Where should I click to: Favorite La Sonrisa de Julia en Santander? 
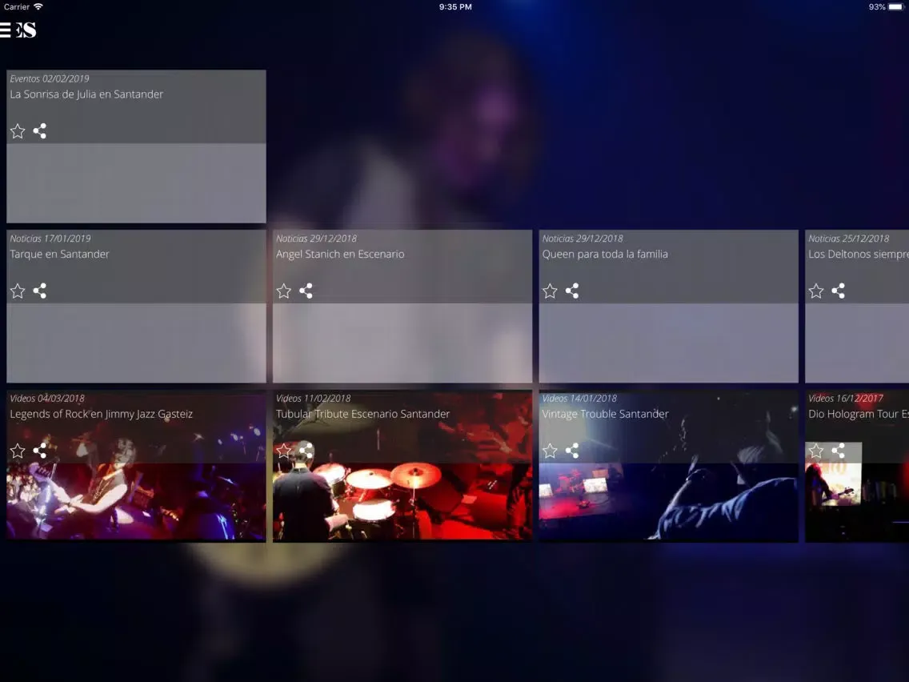click(18, 131)
